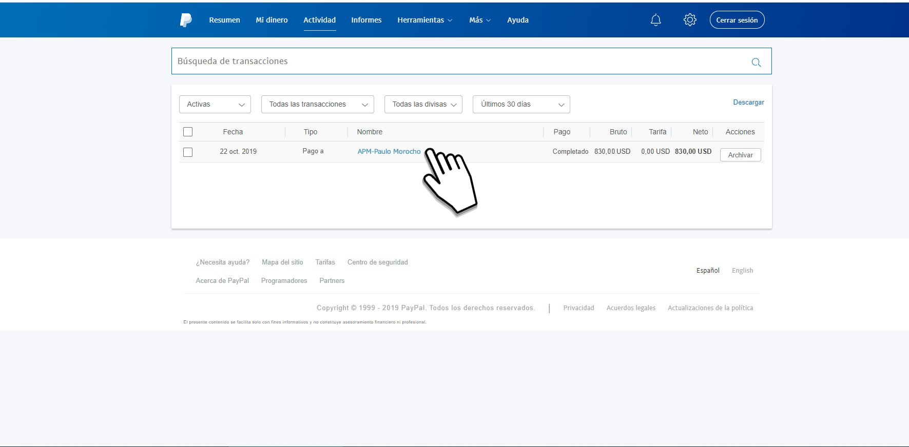Screen dimensions: 909x447
Task: Open the settings gear icon
Action: [x=690, y=20]
